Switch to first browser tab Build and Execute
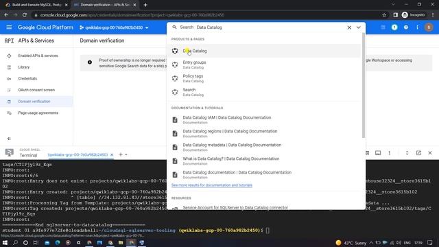439x247 pixels. (x=36, y=5)
